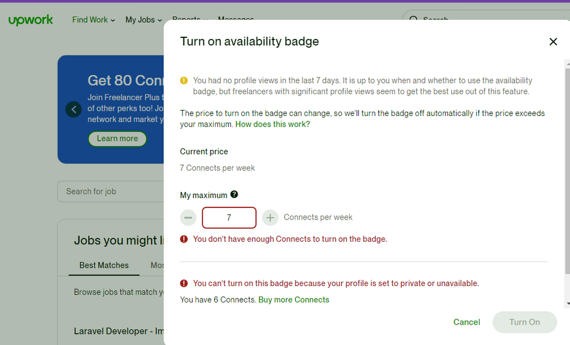Click 'You have 6 Connects.' text
The width and height of the screenshot is (570, 345).
[x=218, y=300]
